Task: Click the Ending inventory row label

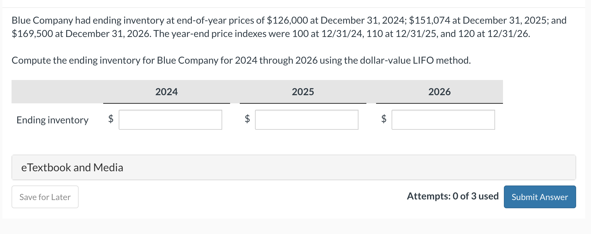Action: click(53, 120)
